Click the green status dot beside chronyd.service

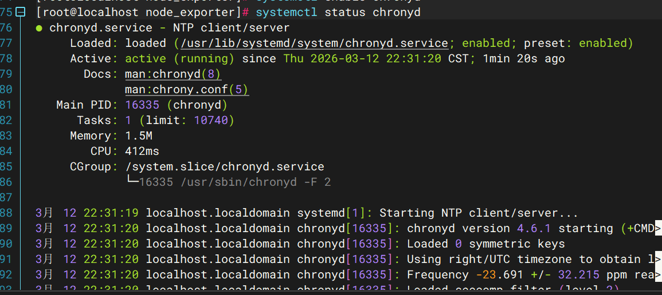(x=40, y=29)
